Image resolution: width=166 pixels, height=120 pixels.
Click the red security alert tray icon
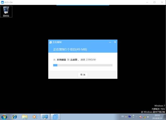coord(141,117)
